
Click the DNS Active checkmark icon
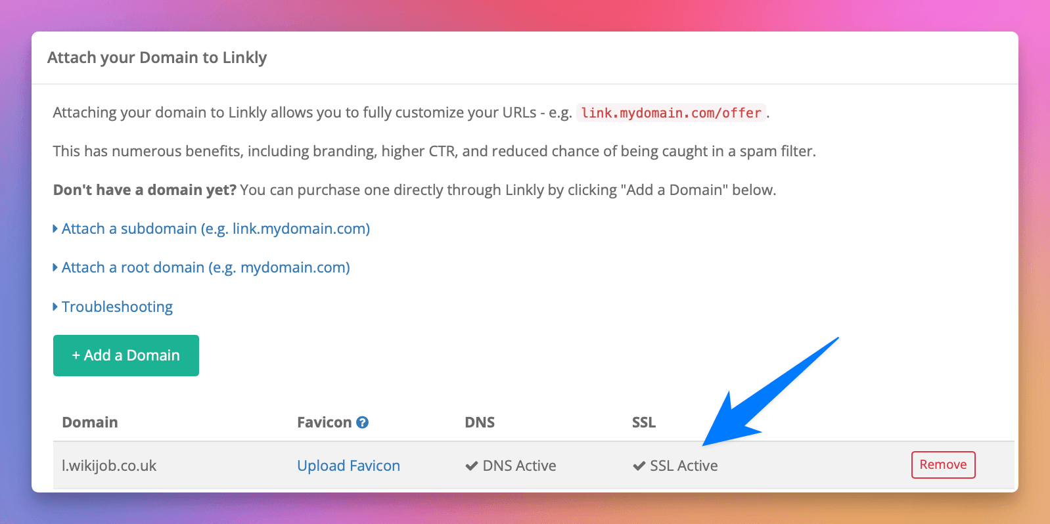(x=471, y=466)
